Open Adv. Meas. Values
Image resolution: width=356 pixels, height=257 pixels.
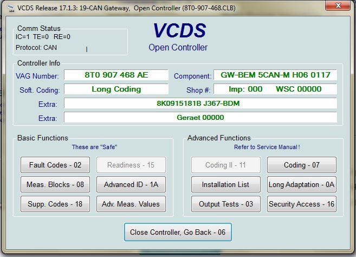click(x=131, y=204)
